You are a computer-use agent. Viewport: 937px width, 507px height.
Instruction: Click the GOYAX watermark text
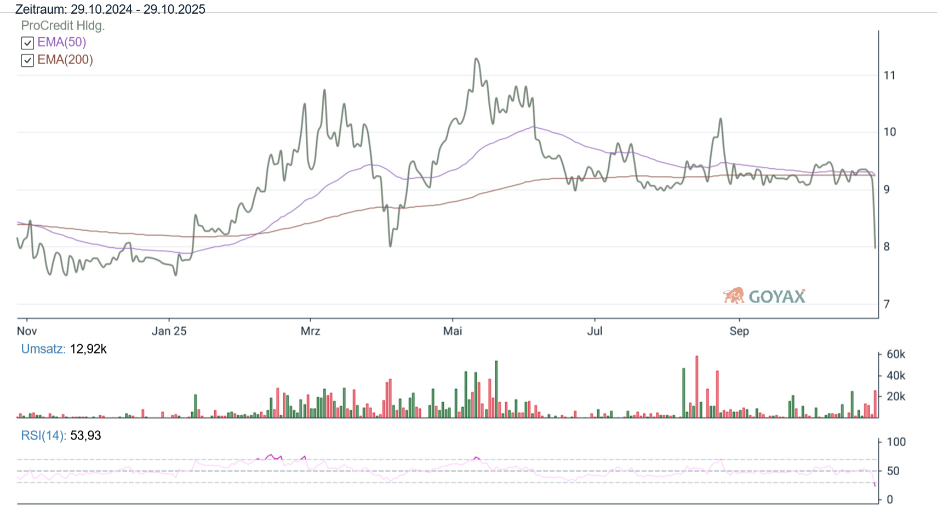pos(776,297)
